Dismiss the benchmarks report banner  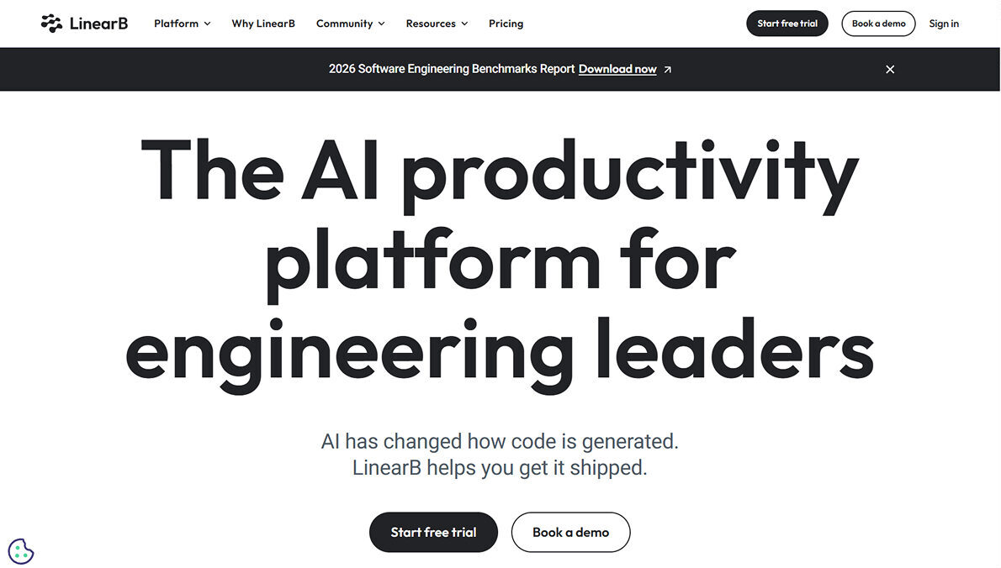pos(890,69)
